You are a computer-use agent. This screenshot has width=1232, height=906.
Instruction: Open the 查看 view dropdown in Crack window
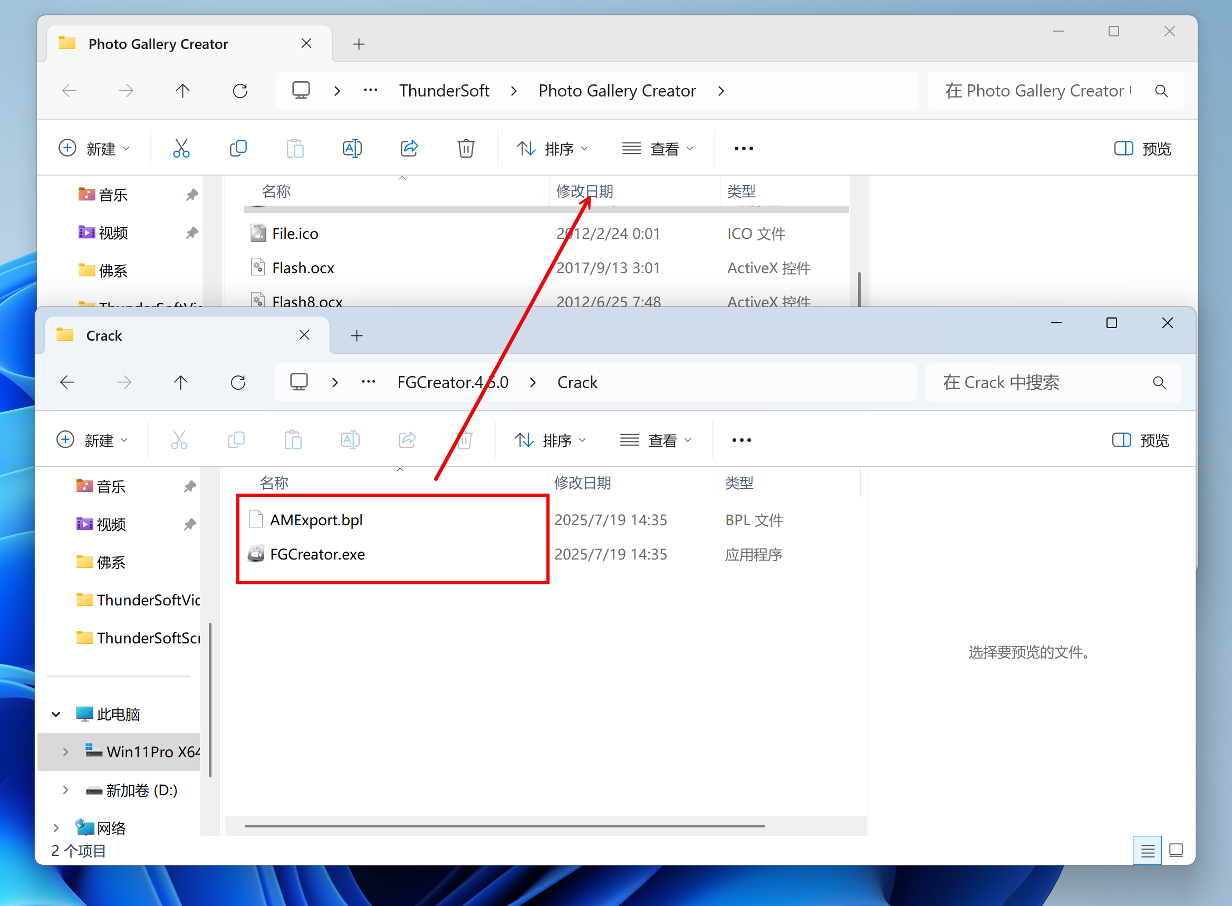(656, 440)
